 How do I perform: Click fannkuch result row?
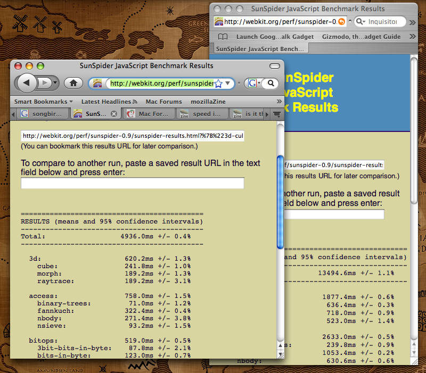(x=114, y=311)
